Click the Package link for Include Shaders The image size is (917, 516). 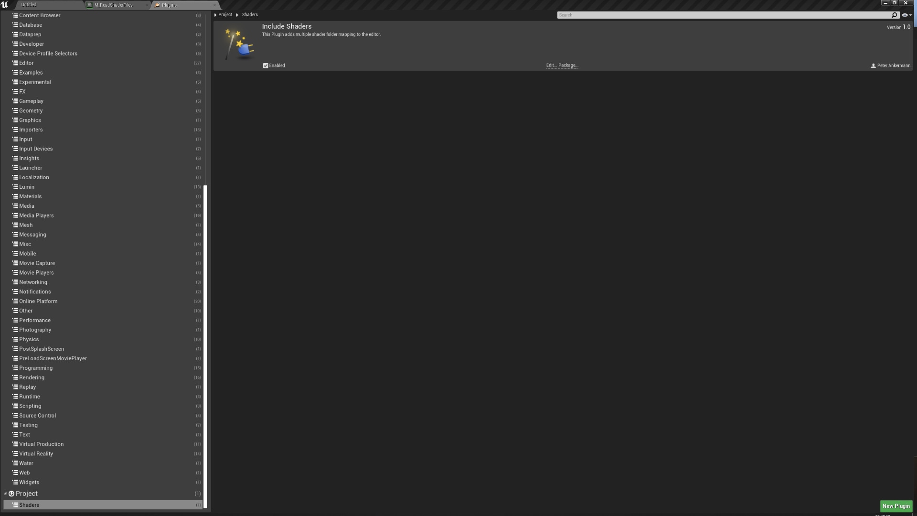tap(567, 65)
